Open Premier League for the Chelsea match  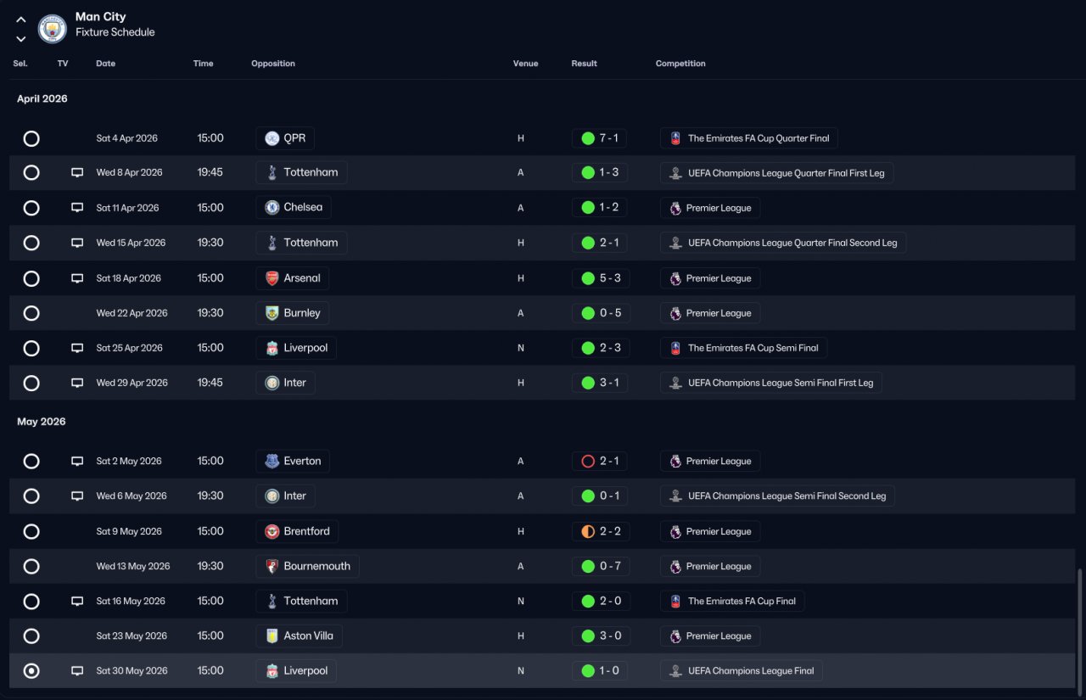pos(710,208)
